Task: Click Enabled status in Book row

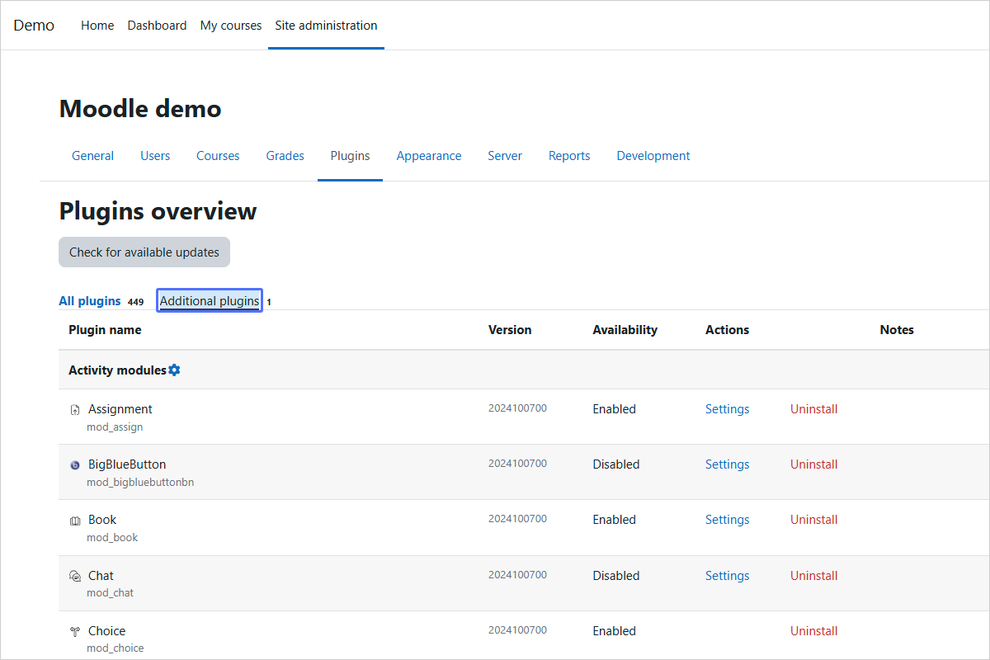Action: click(614, 520)
